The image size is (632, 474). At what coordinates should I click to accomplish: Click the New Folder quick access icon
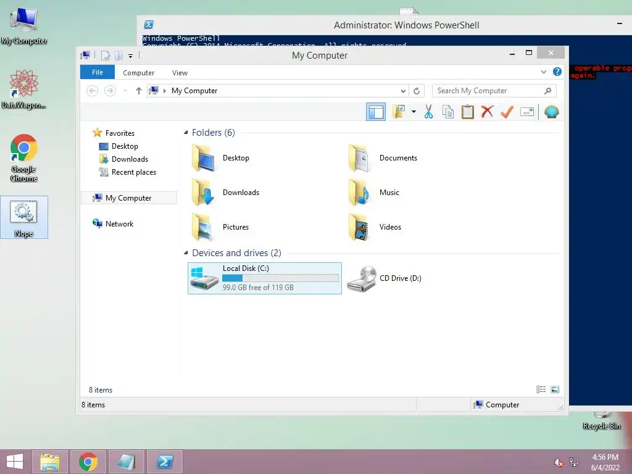click(118, 56)
